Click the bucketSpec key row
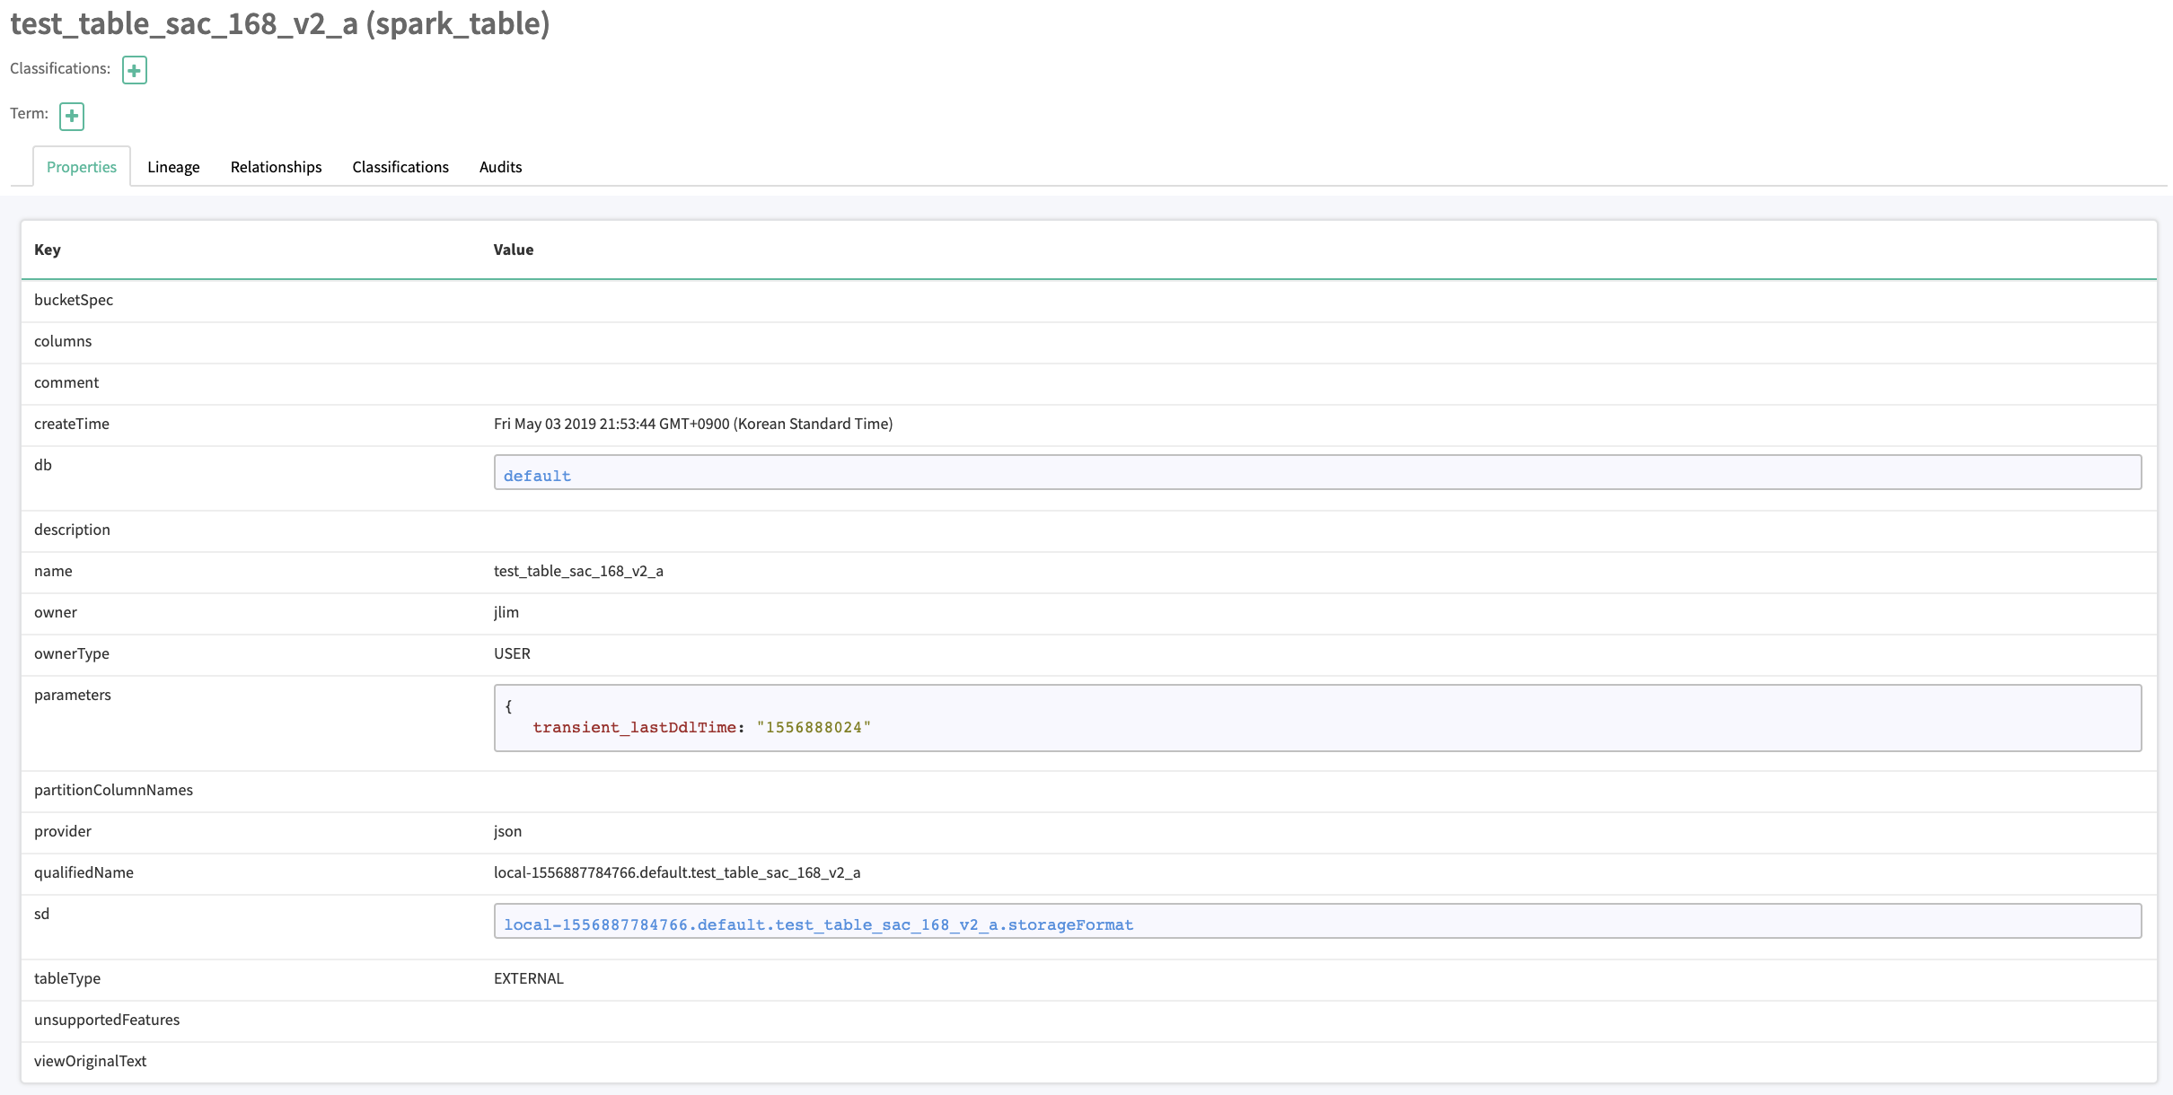Screen dimensions: 2173x1095 pos(74,299)
